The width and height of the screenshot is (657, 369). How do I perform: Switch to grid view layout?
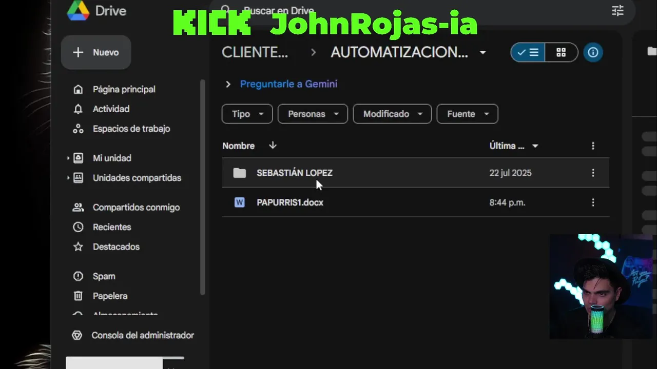(x=561, y=52)
